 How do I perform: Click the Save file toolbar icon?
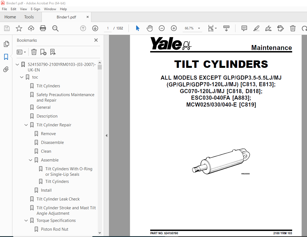(7, 28)
